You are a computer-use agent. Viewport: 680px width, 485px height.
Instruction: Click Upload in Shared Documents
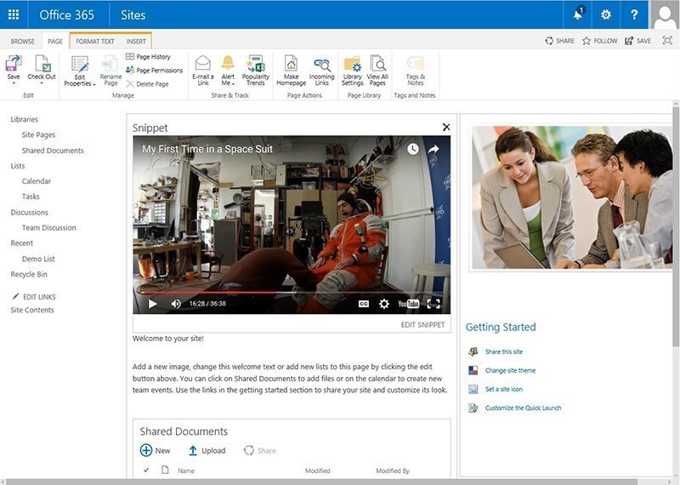pos(207,450)
